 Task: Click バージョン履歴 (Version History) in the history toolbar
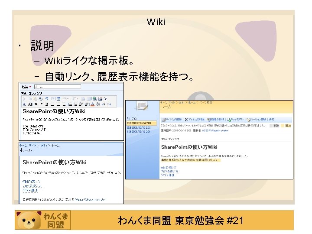click(x=256, y=120)
